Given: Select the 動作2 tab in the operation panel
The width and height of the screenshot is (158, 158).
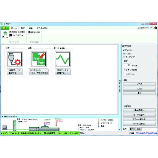Looking at the screenshot, I should [x=132, y=129].
